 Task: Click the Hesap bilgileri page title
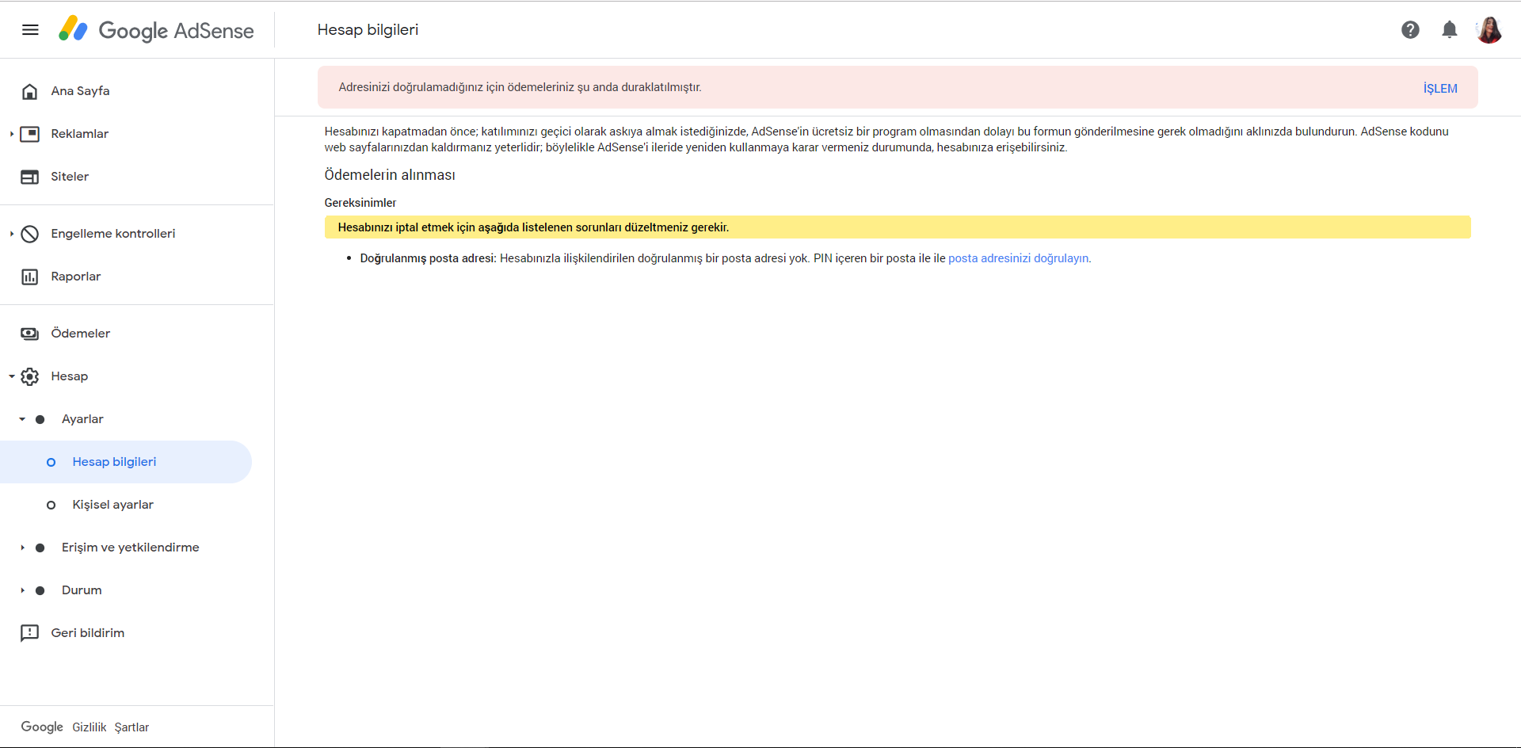tap(368, 30)
